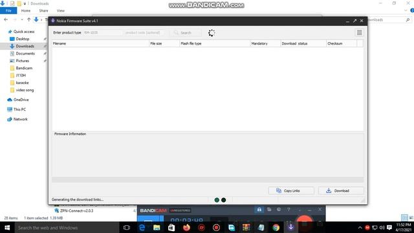Open Microsoft Store from taskbar
The width and height of the screenshot is (414, 233).
(171, 227)
